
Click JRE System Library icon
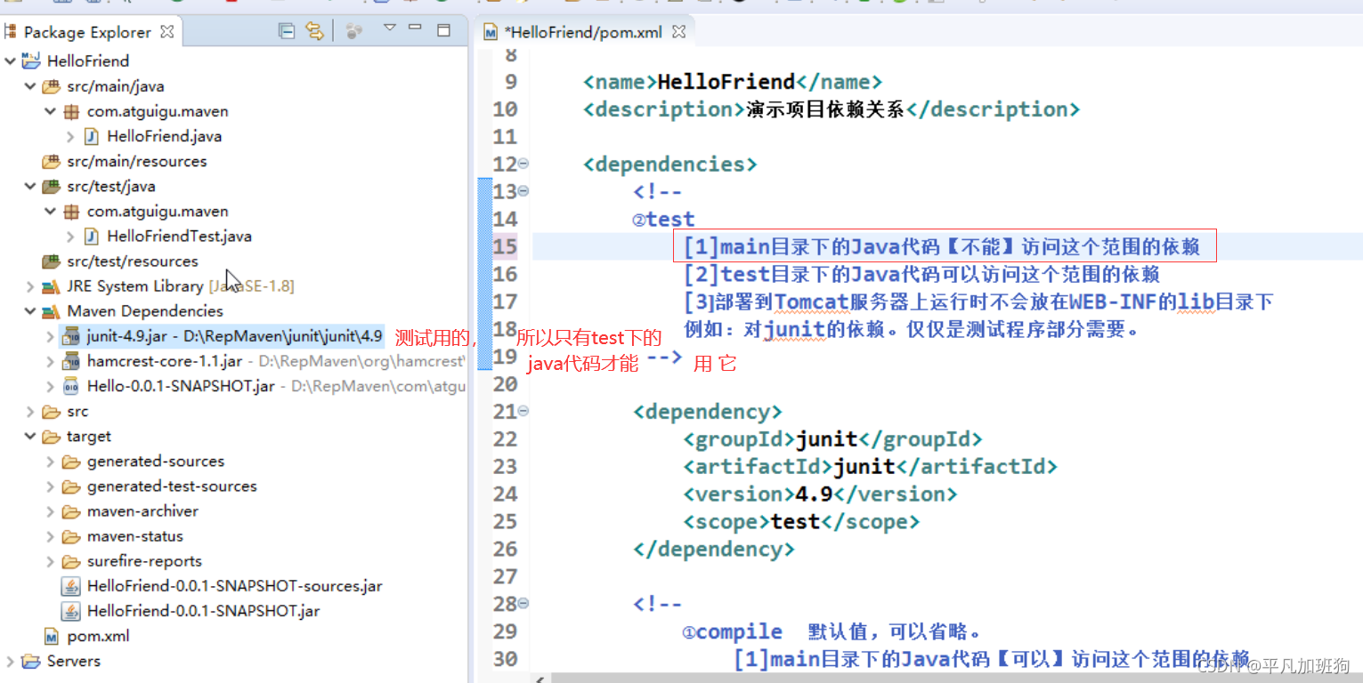tap(52, 286)
